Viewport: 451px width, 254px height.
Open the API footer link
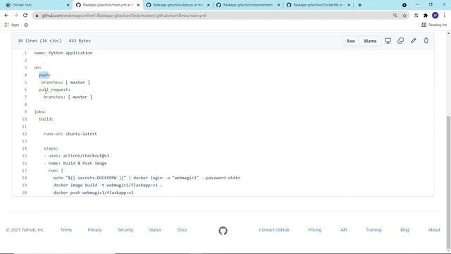(344, 230)
